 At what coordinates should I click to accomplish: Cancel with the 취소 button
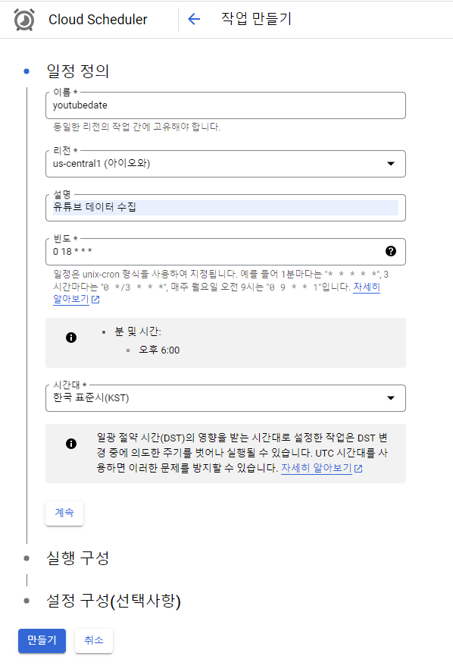(x=94, y=640)
